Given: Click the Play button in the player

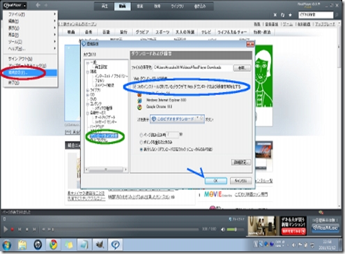Looking at the screenshot, I should point(6,230).
